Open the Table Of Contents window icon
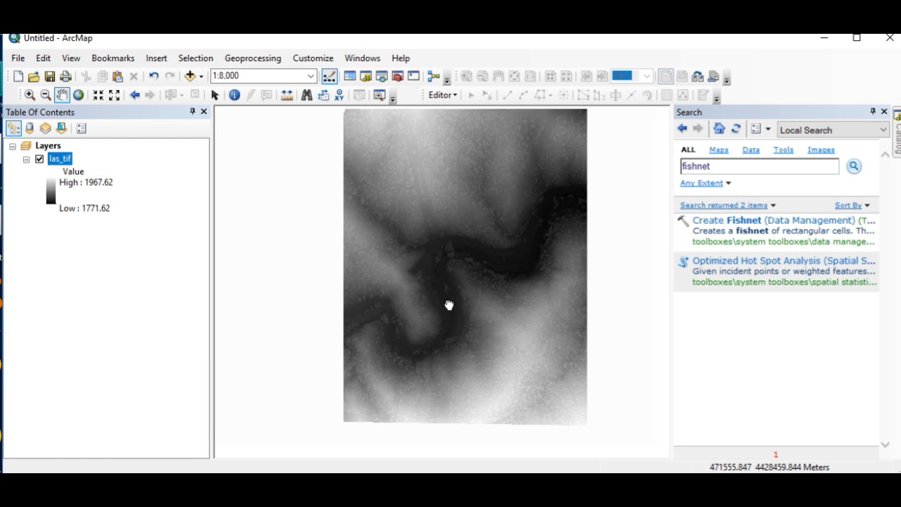 tap(350, 76)
